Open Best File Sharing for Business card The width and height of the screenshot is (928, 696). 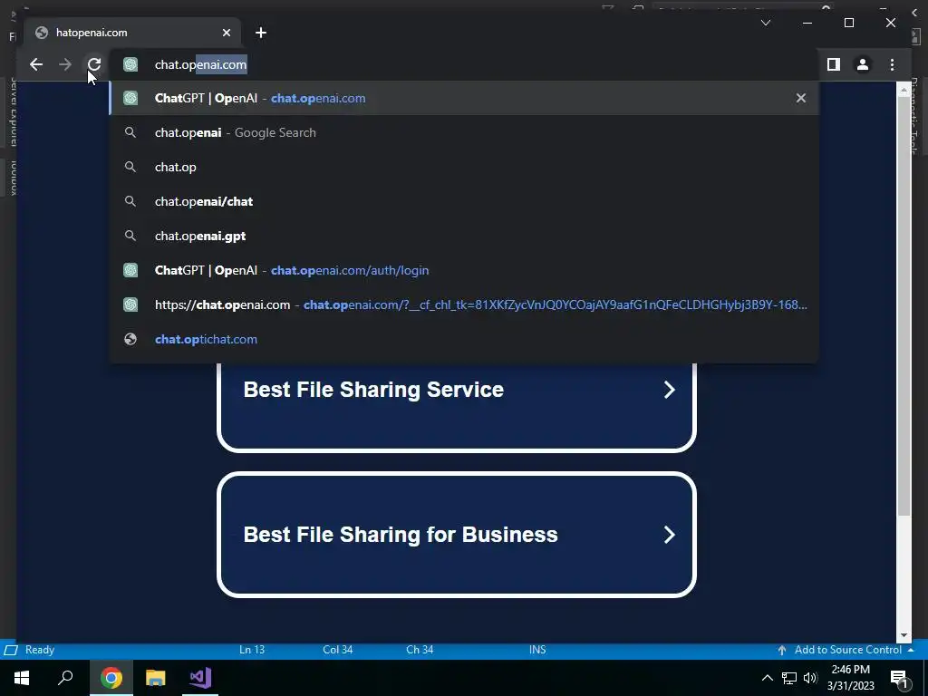tap(457, 535)
